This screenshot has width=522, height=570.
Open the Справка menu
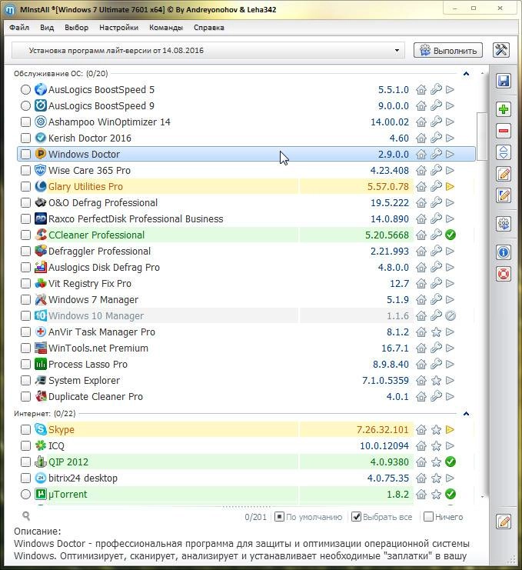point(209,28)
